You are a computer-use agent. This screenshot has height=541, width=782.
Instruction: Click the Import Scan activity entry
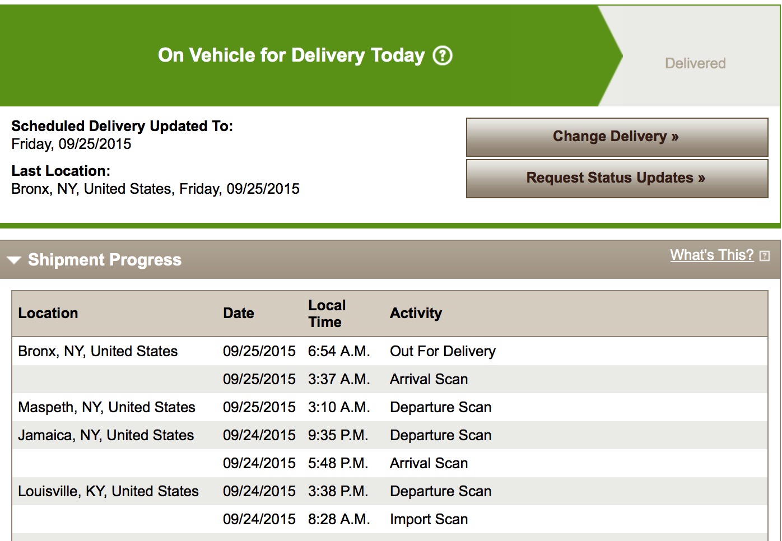(x=429, y=519)
